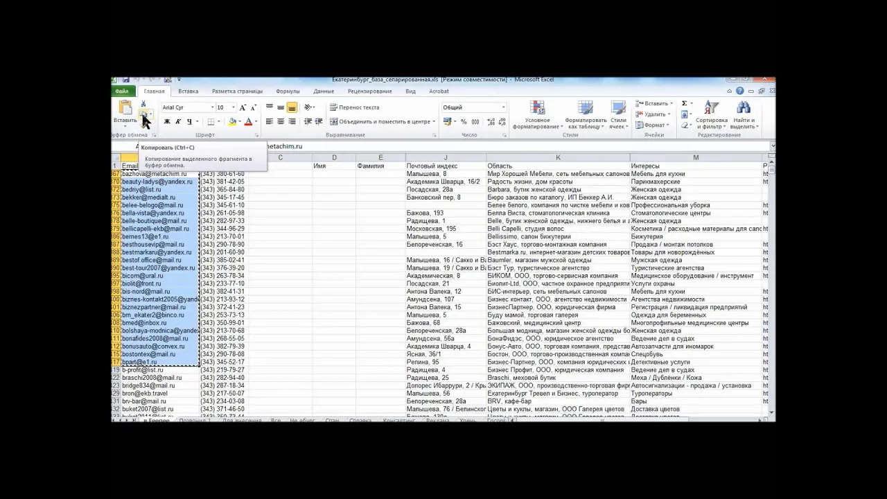Toggle align text left
This screenshot has width=887, height=499.
point(270,122)
